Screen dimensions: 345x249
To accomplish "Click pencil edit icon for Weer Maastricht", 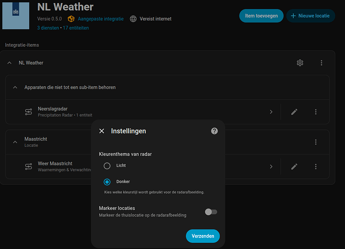I will pyautogui.click(x=294, y=166).
